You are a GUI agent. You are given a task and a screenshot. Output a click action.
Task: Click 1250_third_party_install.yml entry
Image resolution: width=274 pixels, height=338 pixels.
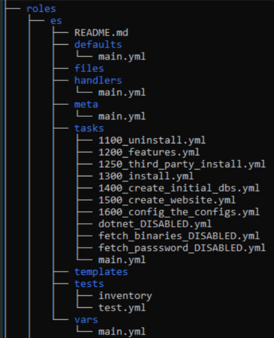click(x=182, y=164)
